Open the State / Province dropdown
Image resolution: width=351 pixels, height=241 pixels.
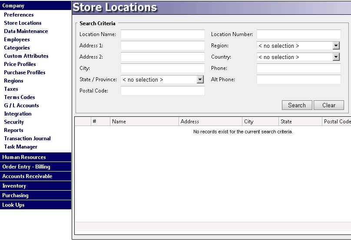[200, 80]
